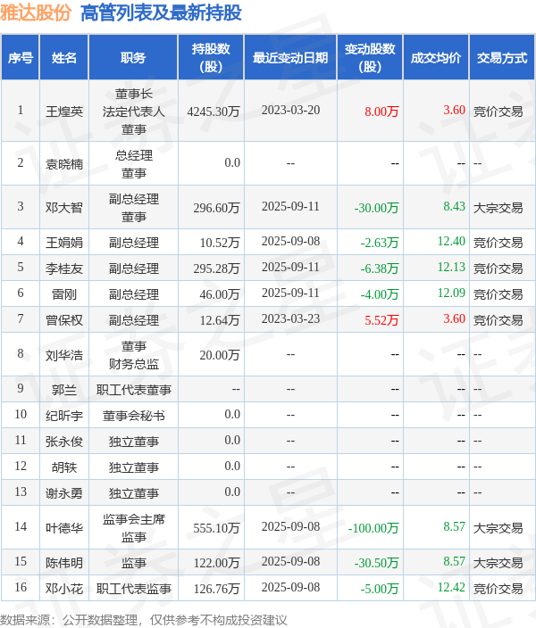This screenshot has width=536, height=628.
Task: Click the date 2023-03-23
Action: point(291,318)
